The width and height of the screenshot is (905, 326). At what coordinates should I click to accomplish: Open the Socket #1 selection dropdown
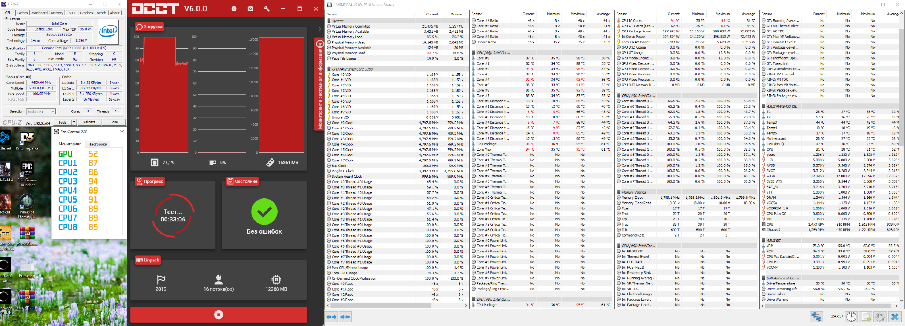(x=41, y=112)
